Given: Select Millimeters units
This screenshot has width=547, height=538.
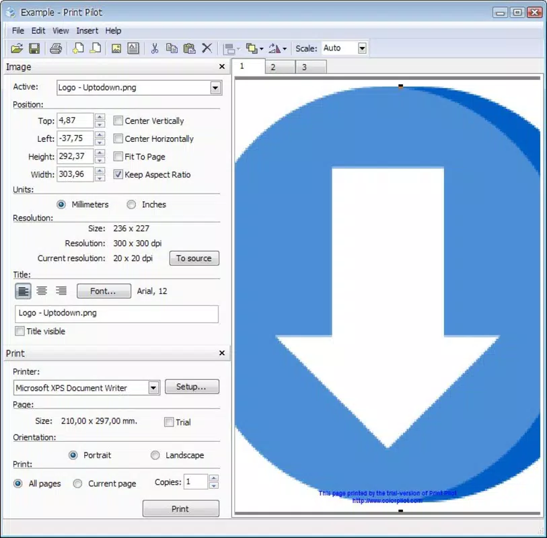Looking at the screenshot, I should click(61, 204).
